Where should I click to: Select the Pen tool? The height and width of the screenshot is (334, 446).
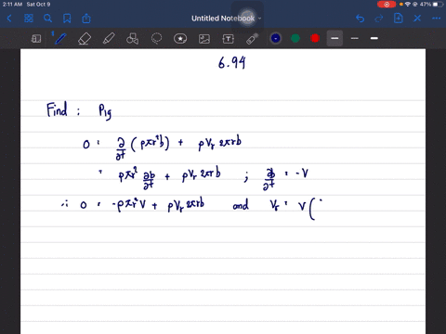[60, 39]
